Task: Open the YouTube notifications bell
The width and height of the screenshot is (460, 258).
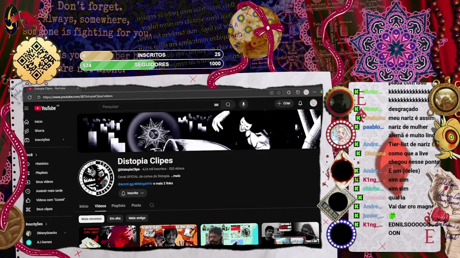Action: (300, 103)
